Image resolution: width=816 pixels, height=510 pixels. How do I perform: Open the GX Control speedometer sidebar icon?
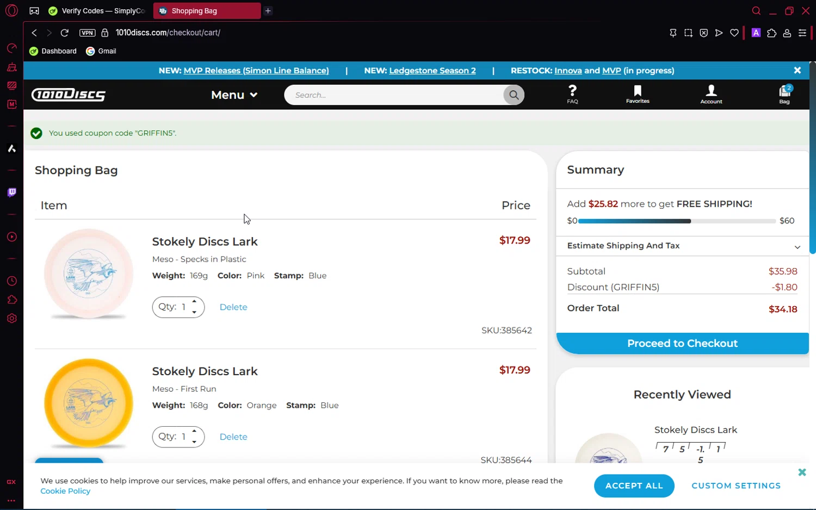[11, 48]
